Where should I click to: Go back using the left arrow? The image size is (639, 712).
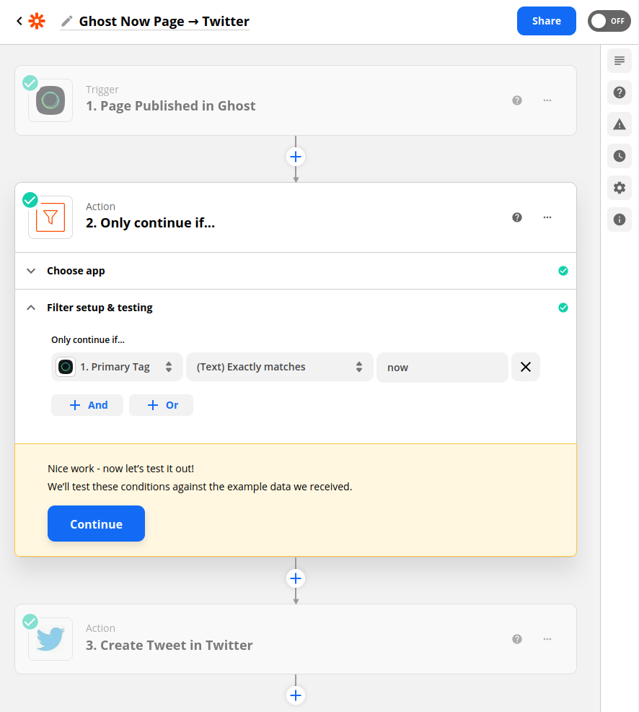(19, 21)
